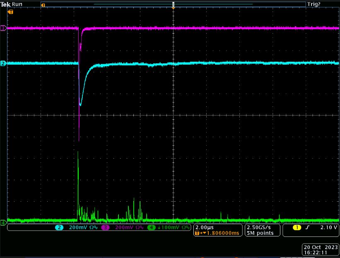Select the channel 4 ground reference marker

[x=3, y=222]
